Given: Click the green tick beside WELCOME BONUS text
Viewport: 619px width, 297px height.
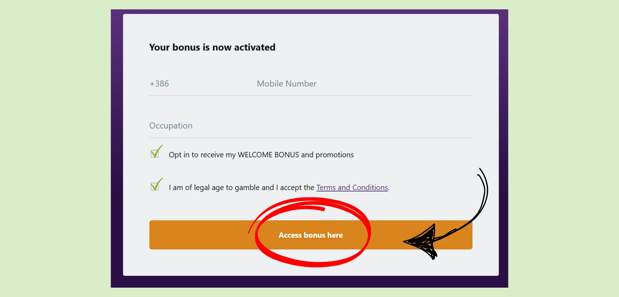Looking at the screenshot, I should [x=157, y=151].
